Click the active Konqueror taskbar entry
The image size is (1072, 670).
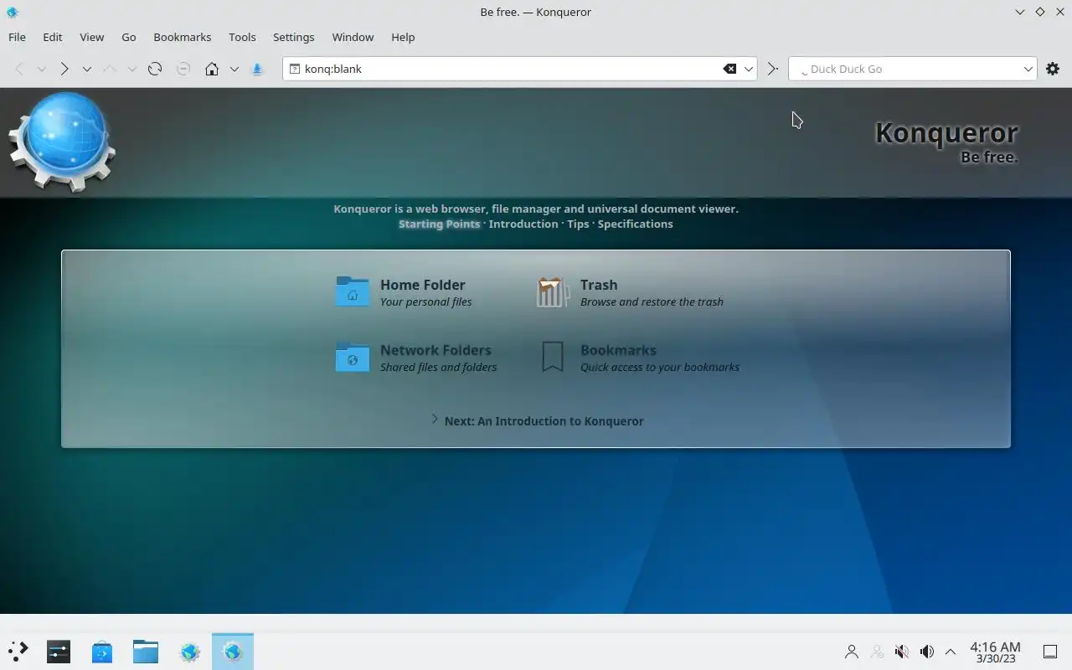click(233, 651)
